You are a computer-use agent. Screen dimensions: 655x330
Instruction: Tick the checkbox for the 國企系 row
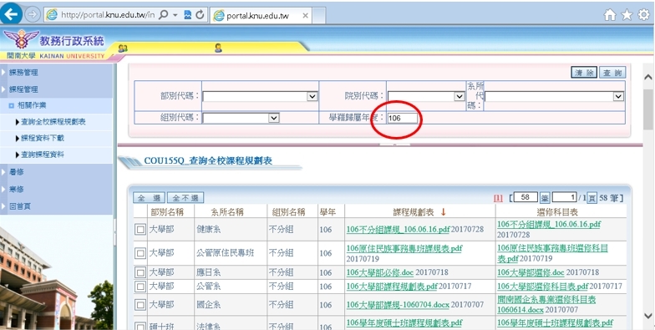[x=140, y=305]
